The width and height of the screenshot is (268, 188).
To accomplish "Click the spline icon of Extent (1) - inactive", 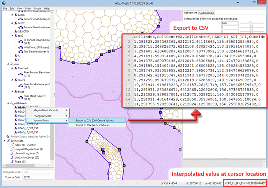I will (12, 145).
